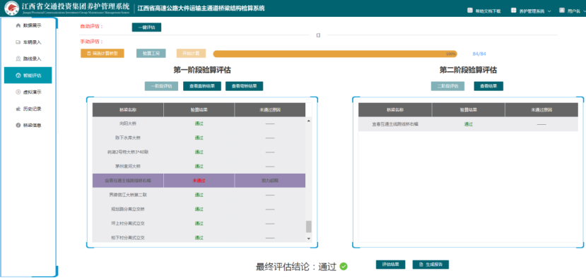Select the 陈下水库大桥 row name
Viewport: 586px width, 278px height.
pyautogui.click(x=128, y=138)
